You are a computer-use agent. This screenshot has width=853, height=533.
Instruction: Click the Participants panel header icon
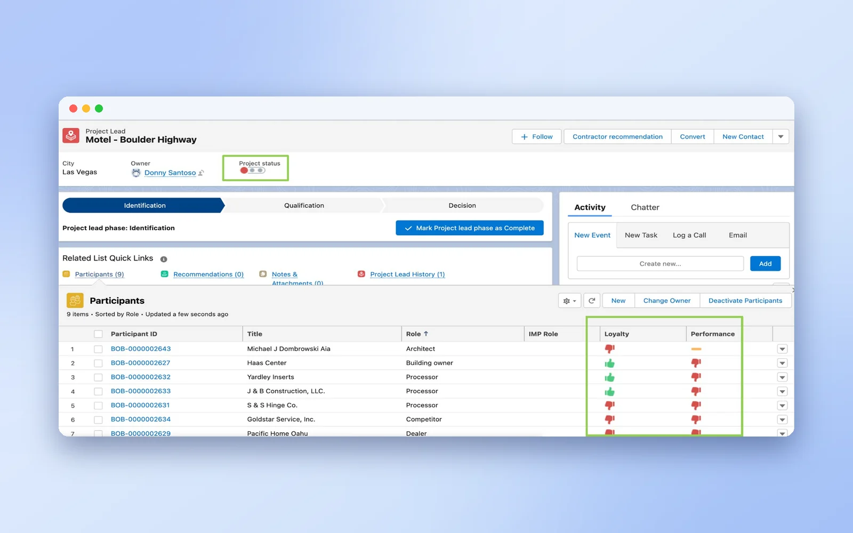click(75, 301)
